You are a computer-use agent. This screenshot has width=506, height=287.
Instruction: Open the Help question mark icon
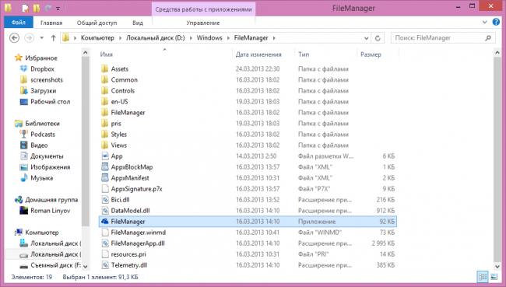point(496,22)
